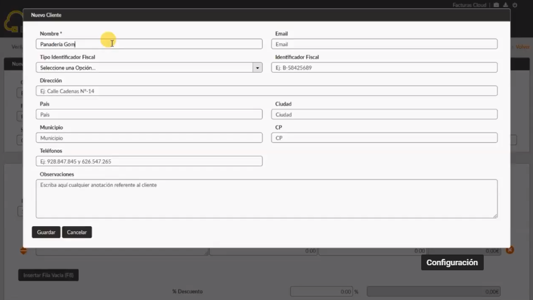Click the orange delete row icon at right

(510, 250)
